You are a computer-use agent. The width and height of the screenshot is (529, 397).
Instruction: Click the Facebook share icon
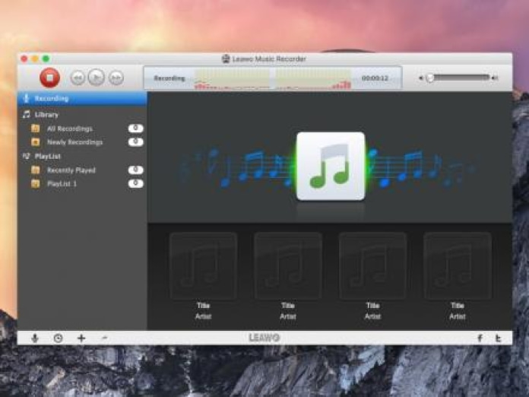click(480, 338)
